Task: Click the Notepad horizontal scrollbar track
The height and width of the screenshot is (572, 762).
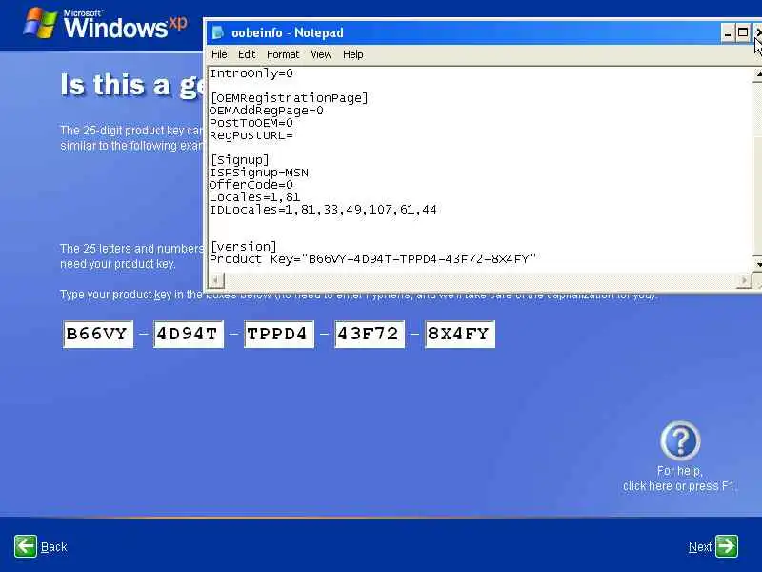Action: click(480, 280)
